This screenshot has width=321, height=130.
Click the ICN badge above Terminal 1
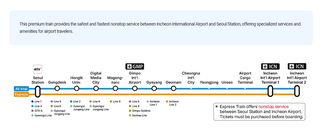pyautogui.click(x=270, y=66)
